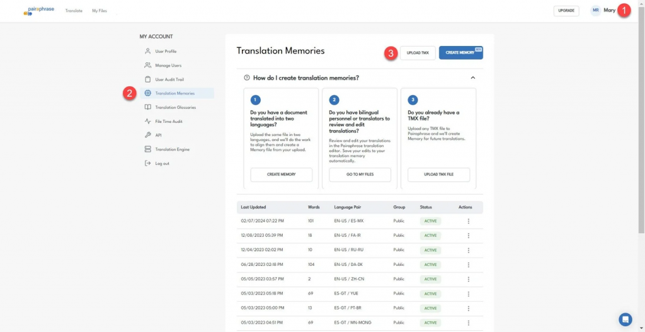Image resolution: width=645 pixels, height=332 pixels.
Task: Click the UPLOAD TMX button
Action: tap(418, 53)
